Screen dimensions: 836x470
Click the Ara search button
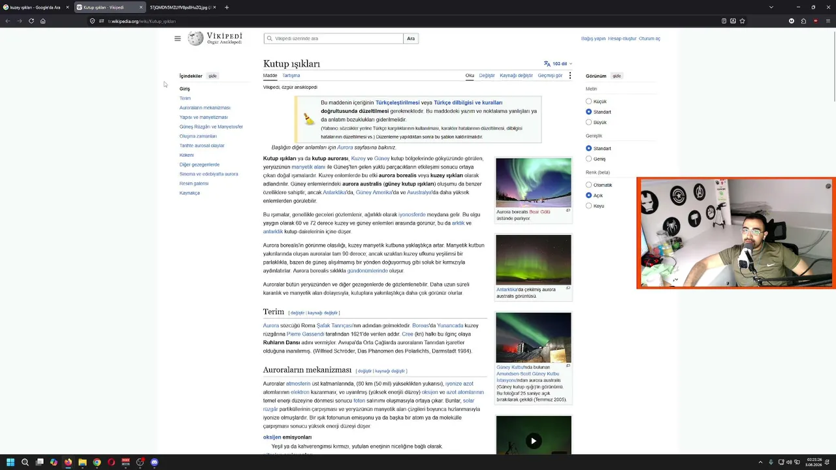[411, 39]
